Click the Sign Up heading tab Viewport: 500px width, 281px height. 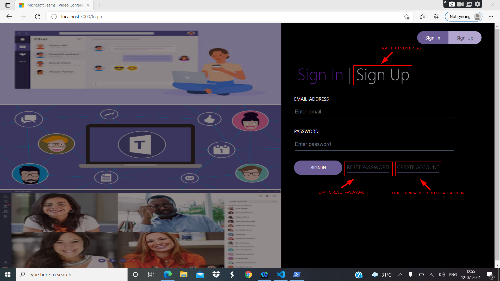383,75
